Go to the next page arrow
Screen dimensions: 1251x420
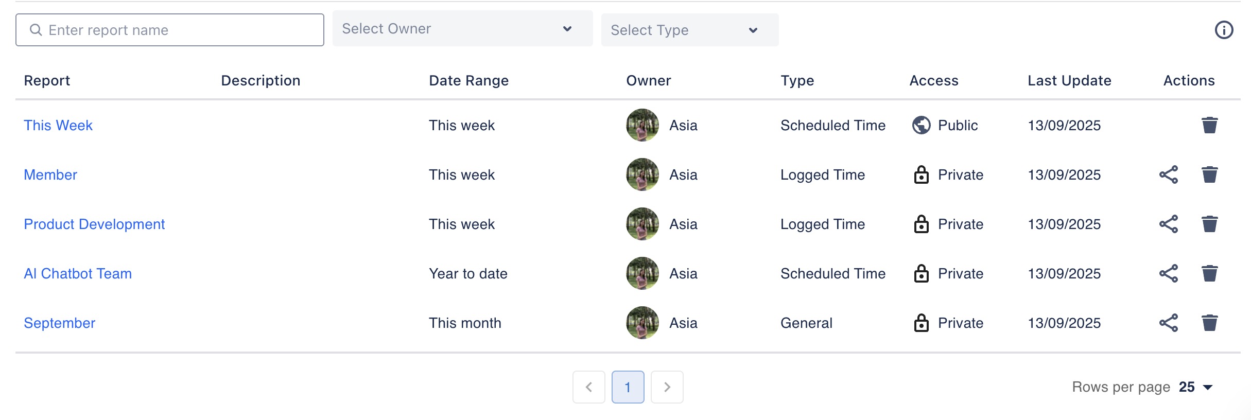click(x=667, y=387)
